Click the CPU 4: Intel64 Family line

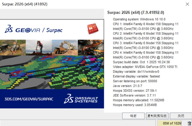[146, 53]
